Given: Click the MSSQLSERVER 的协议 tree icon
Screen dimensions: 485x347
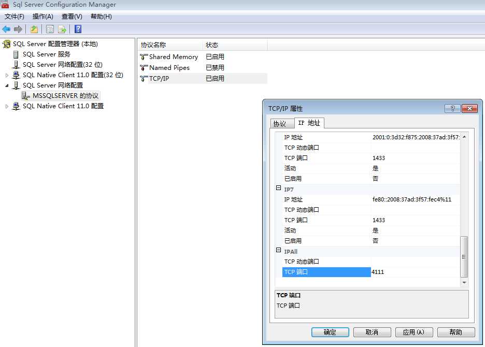Looking at the screenshot, I should (x=26, y=96).
